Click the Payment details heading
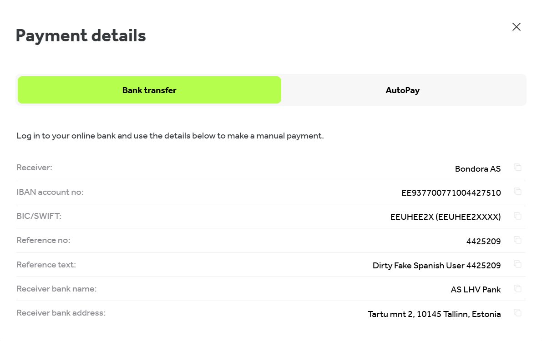542x341 pixels. (x=81, y=36)
